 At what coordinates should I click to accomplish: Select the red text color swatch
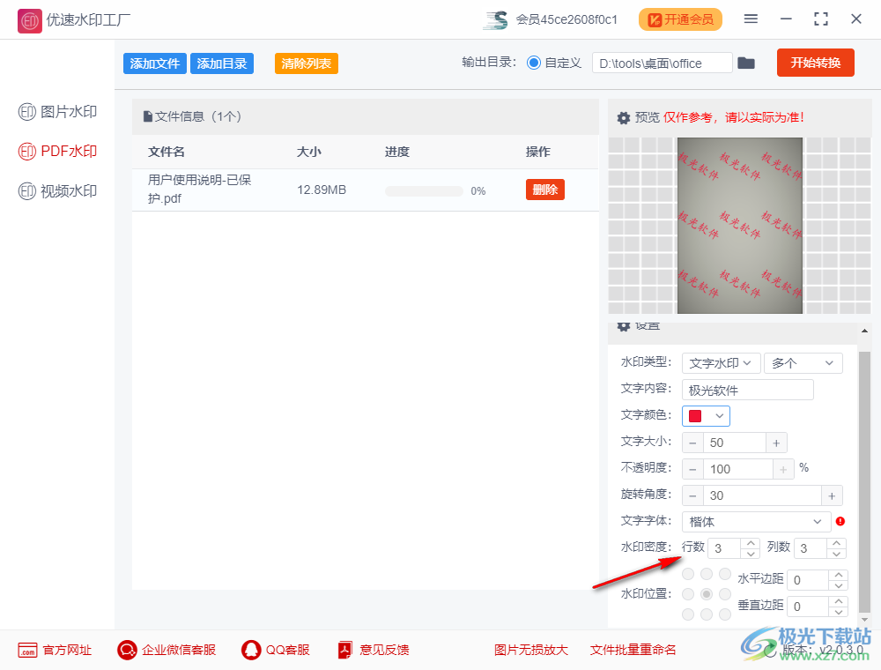tap(697, 415)
